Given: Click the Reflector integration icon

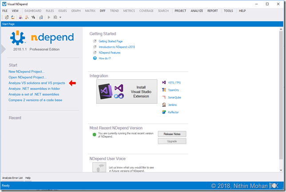Looking at the screenshot, I should point(164,112).
